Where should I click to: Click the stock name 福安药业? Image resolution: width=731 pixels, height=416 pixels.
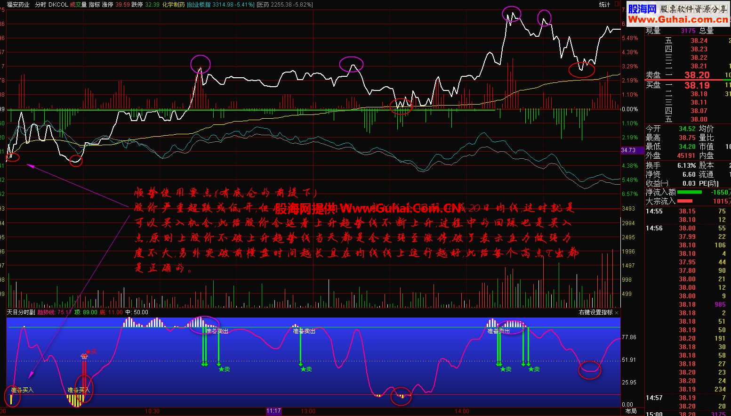[18, 5]
